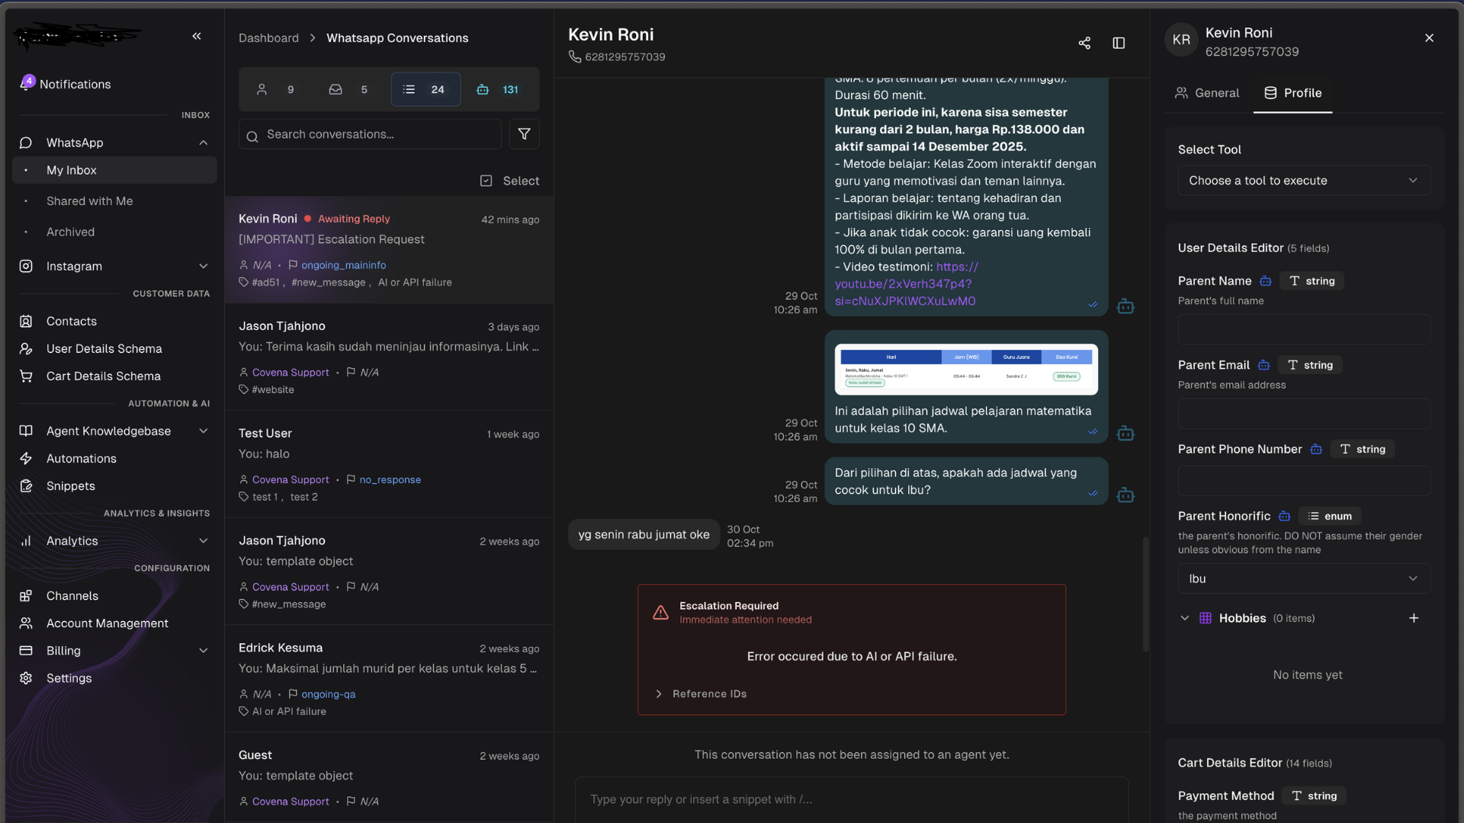Open the Parent Honorific Ibu dropdown

tap(1303, 578)
